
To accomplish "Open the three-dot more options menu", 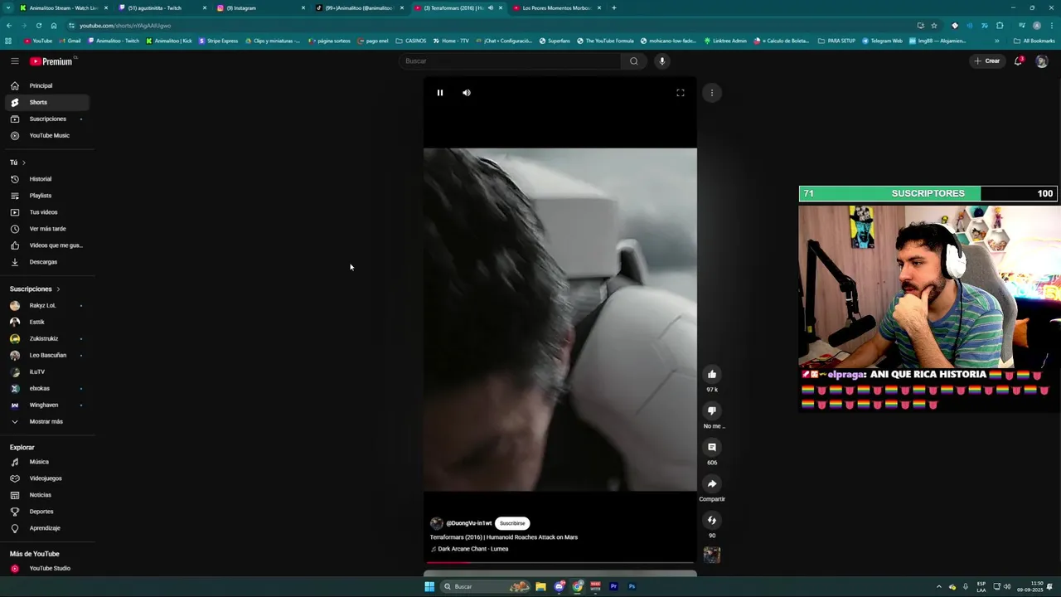I will 712,93.
